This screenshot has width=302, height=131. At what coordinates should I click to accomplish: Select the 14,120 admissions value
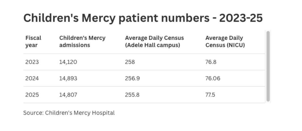point(68,62)
